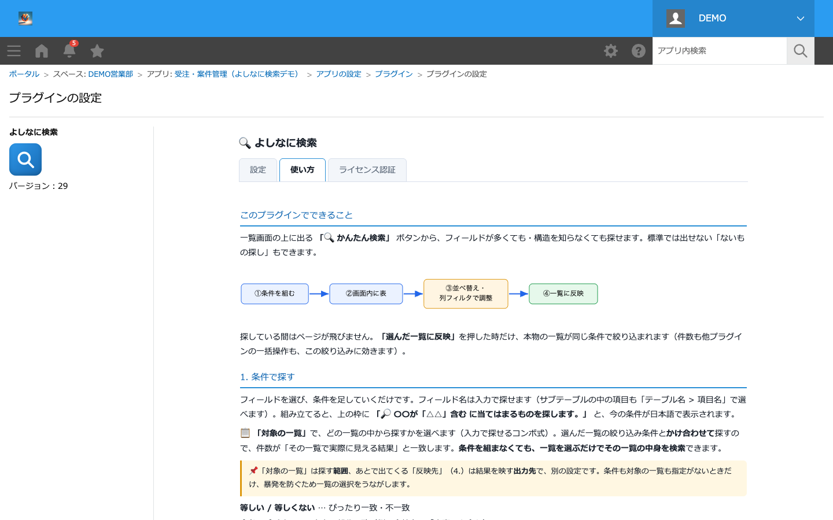Open notifications bell with 5 badge
The height and width of the screenshot is (520, 833).
pyautogui.click(x=69, y=50)
